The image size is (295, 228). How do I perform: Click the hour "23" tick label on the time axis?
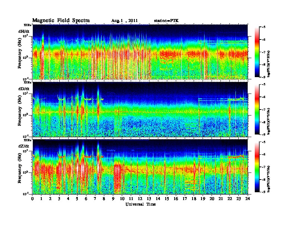coord(238,199)
